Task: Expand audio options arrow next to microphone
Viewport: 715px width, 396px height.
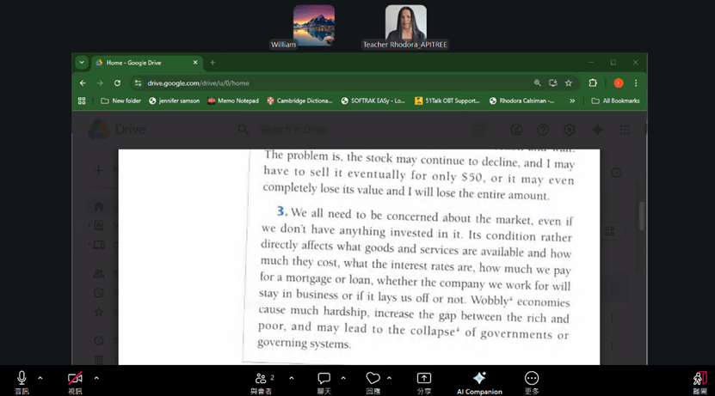Action: 40,378
